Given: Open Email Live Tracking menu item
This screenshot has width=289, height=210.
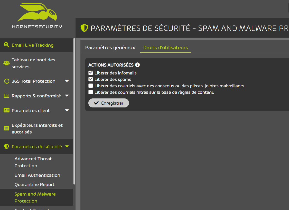Looking at the screenshot, I should pos(36,45).
